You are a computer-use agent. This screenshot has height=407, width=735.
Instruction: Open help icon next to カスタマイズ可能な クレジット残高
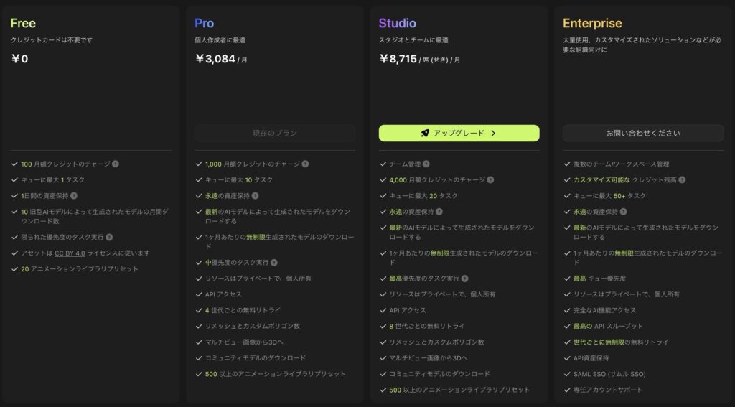[682, 180]
